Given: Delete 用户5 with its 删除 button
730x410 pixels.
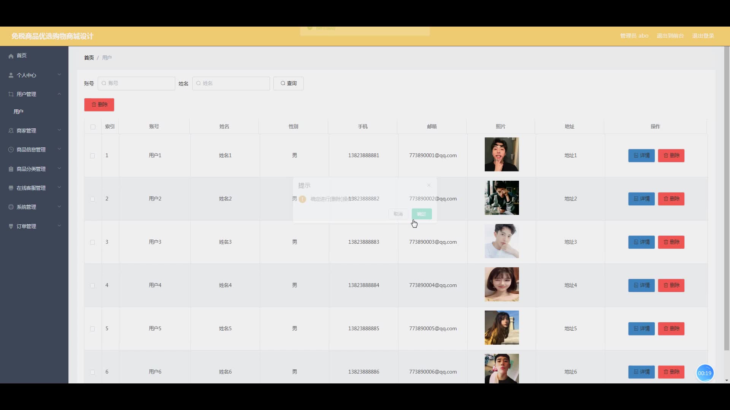Looking at the screenshot, I should click(x=671, y=329).
